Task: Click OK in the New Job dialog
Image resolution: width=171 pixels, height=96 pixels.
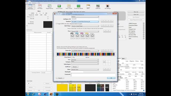Action: (111, 78)
